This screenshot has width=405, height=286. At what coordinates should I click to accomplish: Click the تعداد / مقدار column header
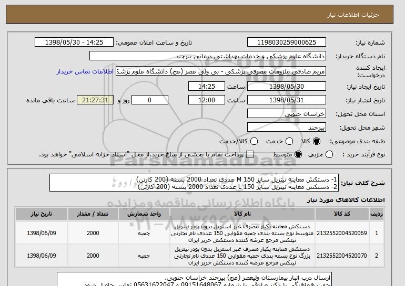(93, 214)
